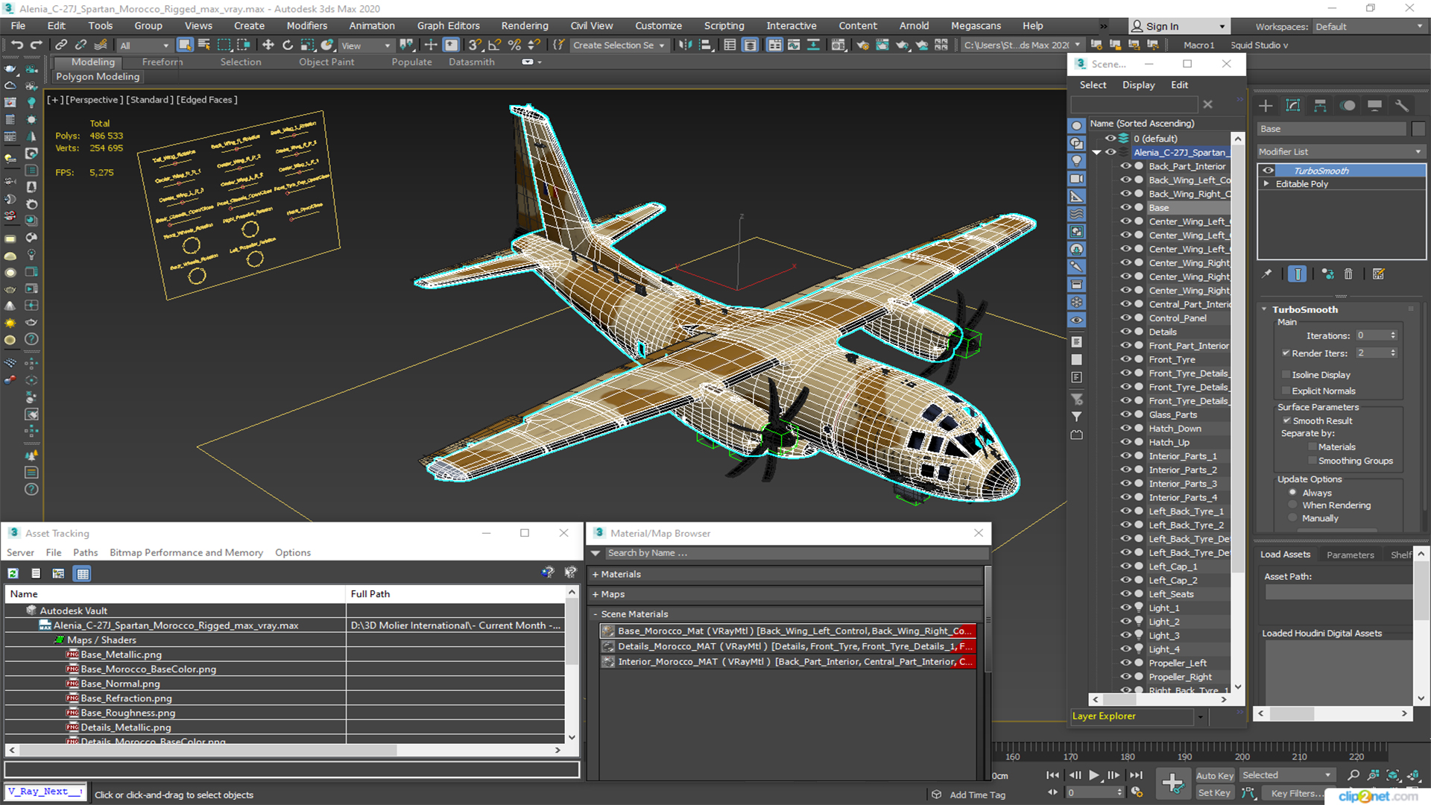Click Zoom Extents Selected icon
Image resolution: width=1431 pixels, height=805 pixels.
pyautogui.click(x=1393, y=775)
